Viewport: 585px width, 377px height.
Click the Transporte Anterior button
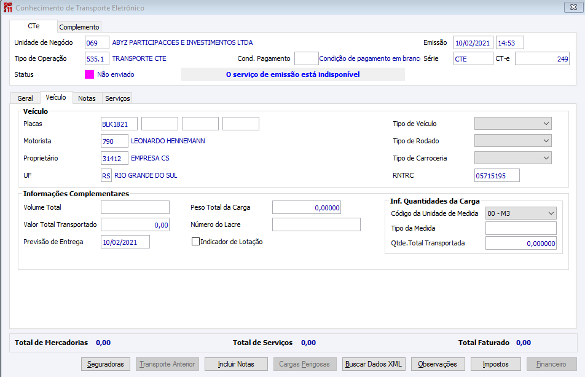coord(167,364)
